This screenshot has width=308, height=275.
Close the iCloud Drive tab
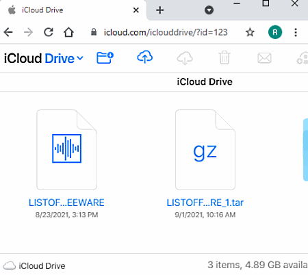click(136, 10)
